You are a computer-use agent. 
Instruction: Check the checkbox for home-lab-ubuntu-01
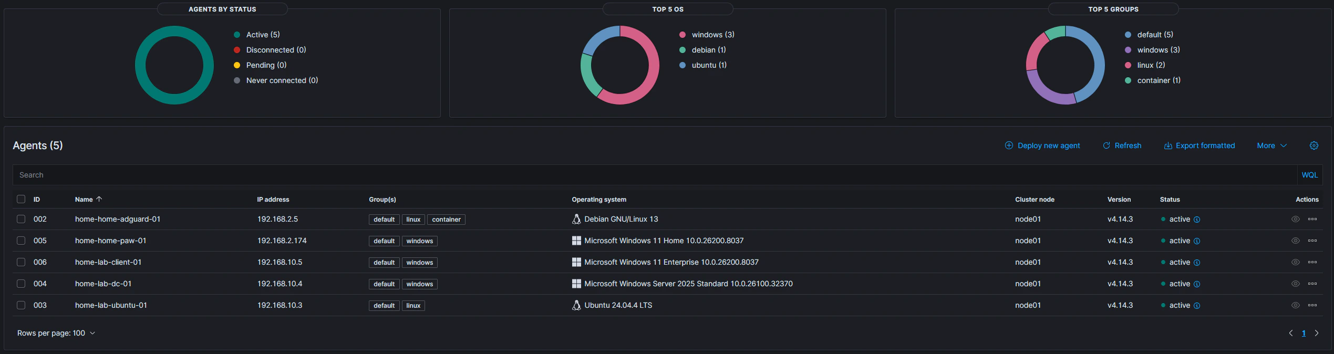21,305
